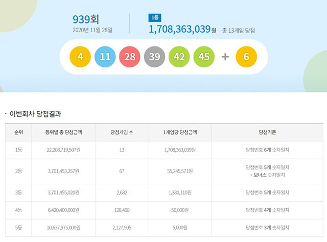Click the 2,127,595 winning games cell

(122, 228)
